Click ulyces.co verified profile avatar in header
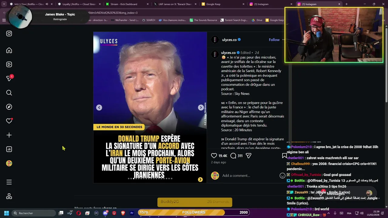Screen dimensions: 388x218 (x=215, y=40)
